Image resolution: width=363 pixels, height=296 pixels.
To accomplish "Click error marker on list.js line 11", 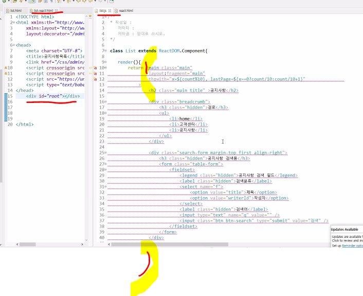I will click(x=95, y=74).
